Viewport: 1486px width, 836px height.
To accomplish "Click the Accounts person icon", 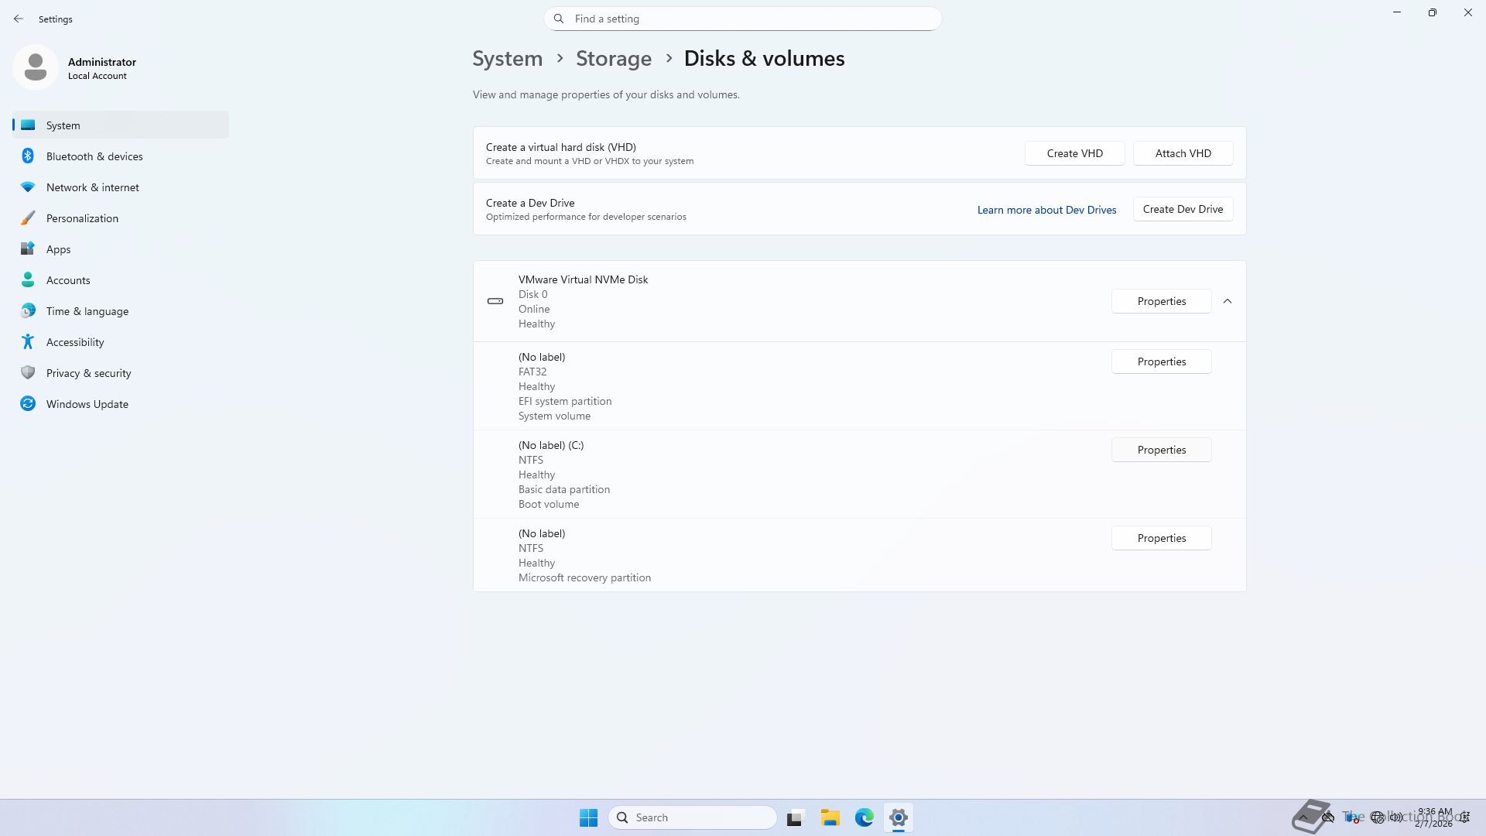I will coord(28,280).
